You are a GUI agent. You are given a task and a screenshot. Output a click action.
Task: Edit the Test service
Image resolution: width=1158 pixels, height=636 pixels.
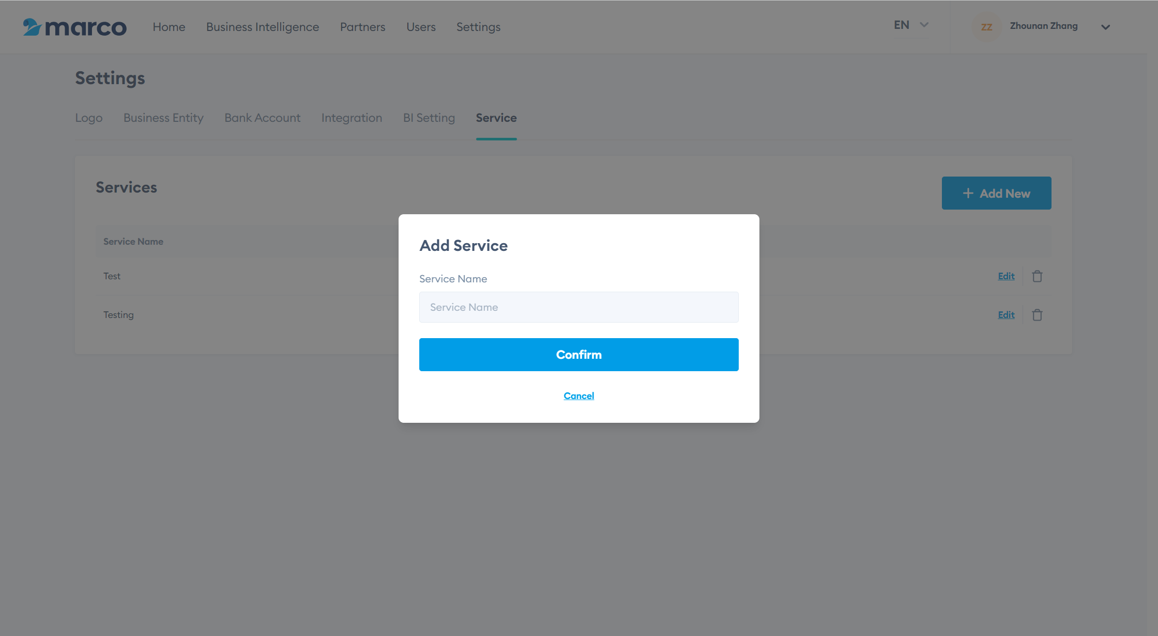[x=1006, y=276]
